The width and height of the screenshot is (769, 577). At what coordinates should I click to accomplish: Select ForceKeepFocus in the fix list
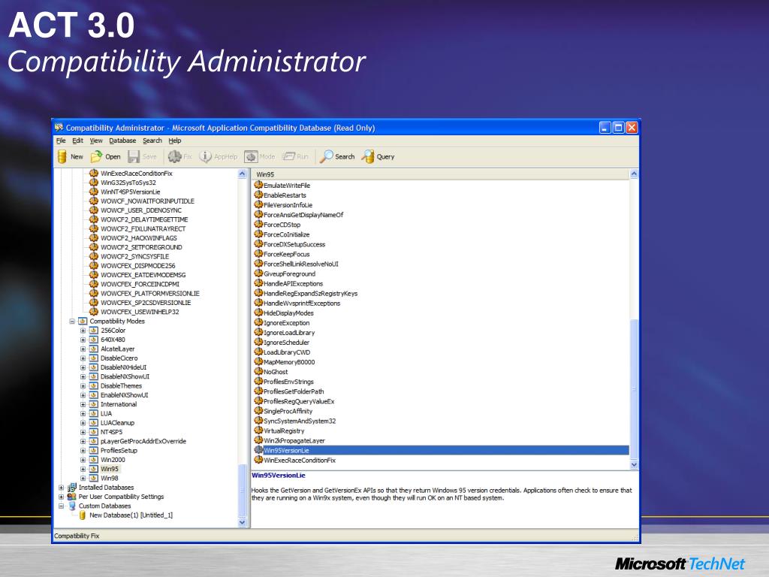tap(286, 254)
